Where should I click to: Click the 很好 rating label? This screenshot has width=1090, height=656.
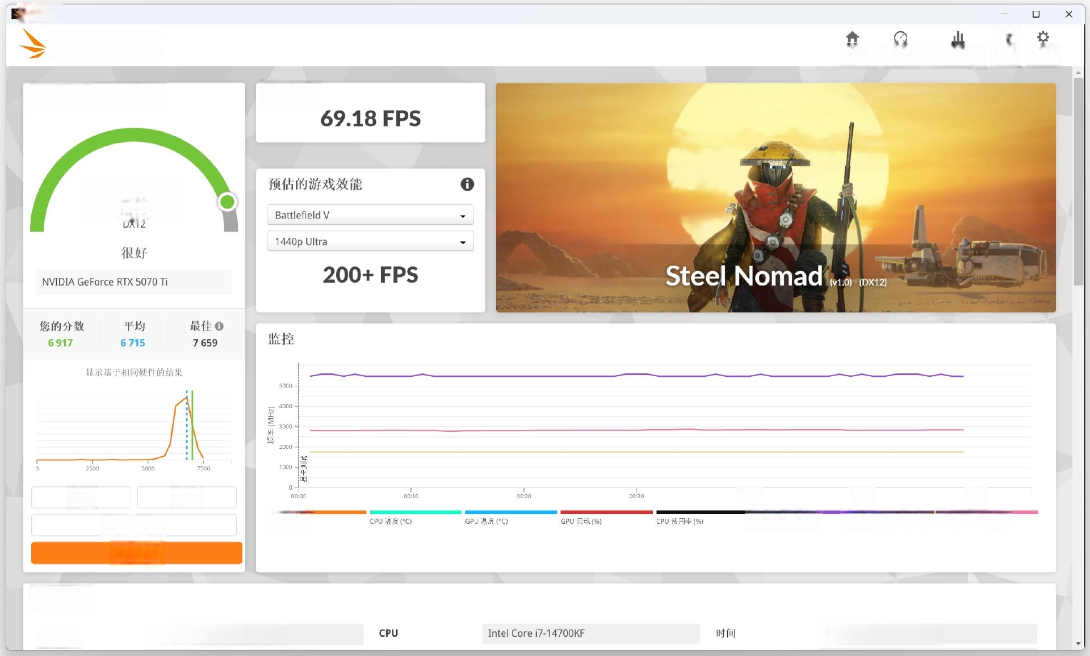[x=134, y=253]
